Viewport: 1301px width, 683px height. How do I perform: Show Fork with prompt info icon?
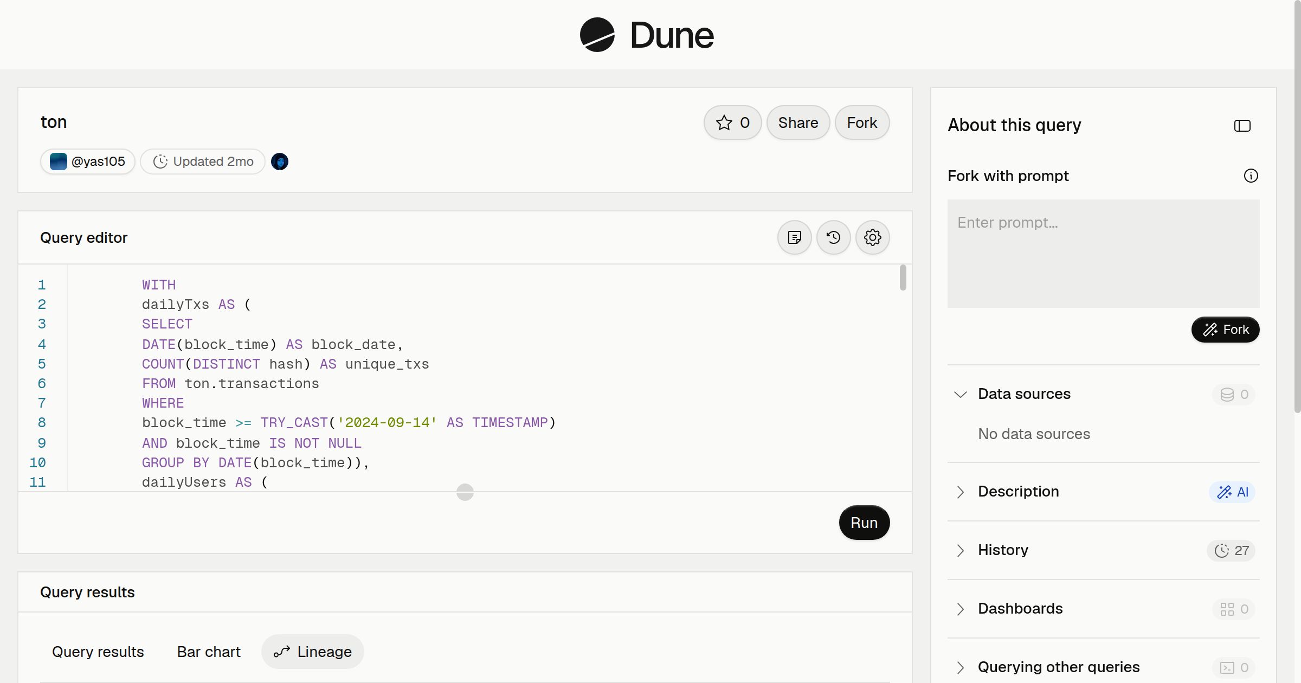(1251, 176)
